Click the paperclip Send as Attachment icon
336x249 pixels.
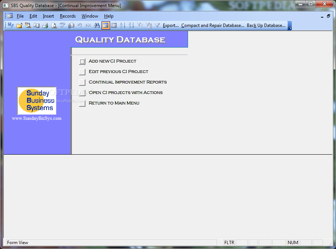(71, 25)
